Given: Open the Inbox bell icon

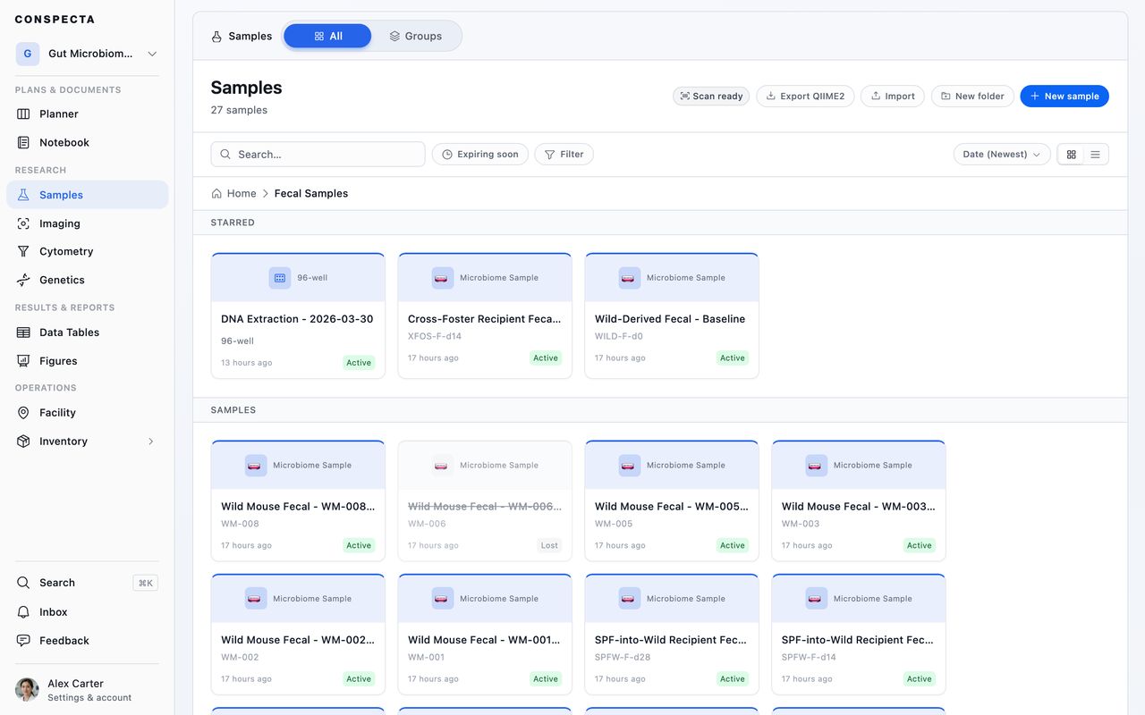Looking at the screenshot, I should [x=23, y=612].
